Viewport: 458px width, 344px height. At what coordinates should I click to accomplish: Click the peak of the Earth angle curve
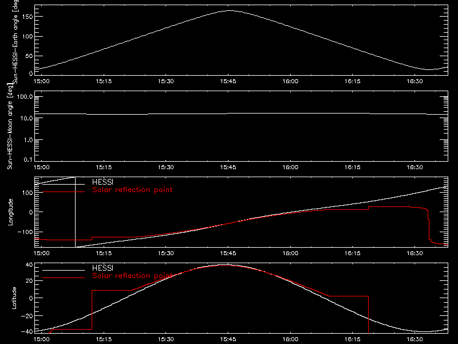pyautogui.click(x=230, y=11)
